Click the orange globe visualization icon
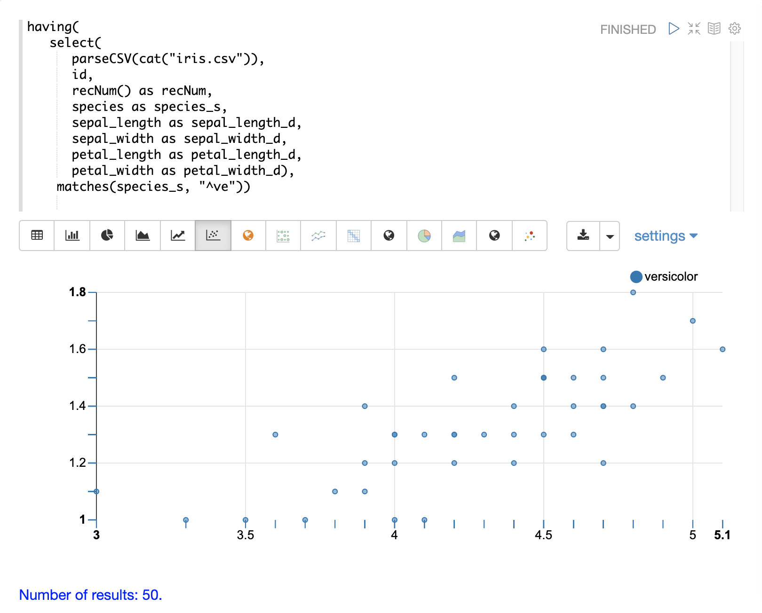Screen dimensions: 762x613 [x=248, y=236]
